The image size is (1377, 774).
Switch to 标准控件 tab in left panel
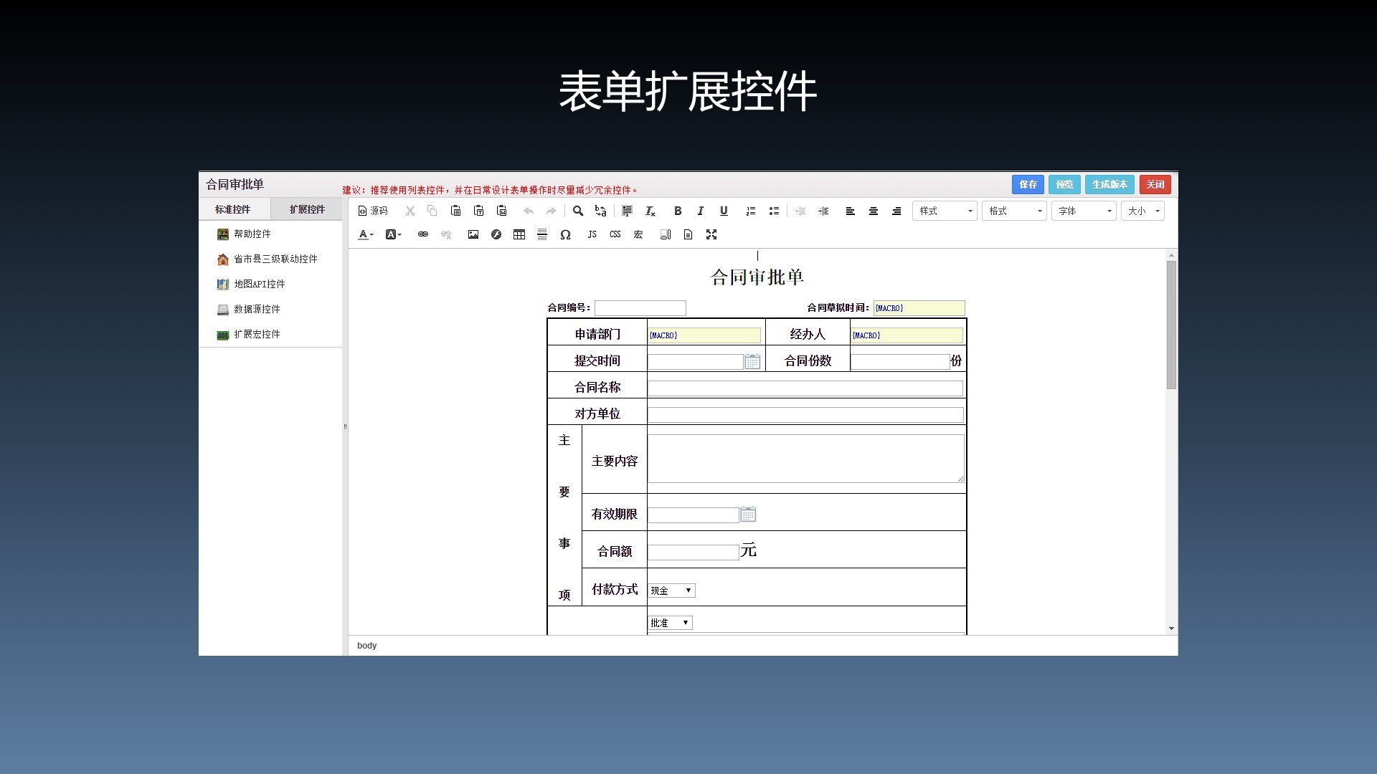click(x=235, y=209)
